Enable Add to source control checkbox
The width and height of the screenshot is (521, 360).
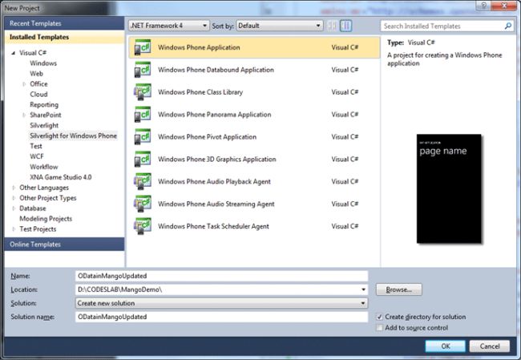[379, 328]
